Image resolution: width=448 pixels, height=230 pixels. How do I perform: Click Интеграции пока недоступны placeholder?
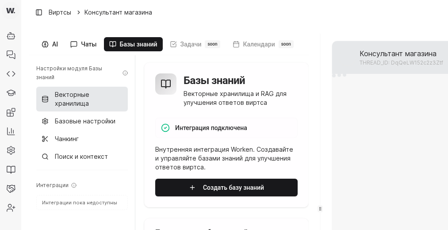[x=82, y=203]
